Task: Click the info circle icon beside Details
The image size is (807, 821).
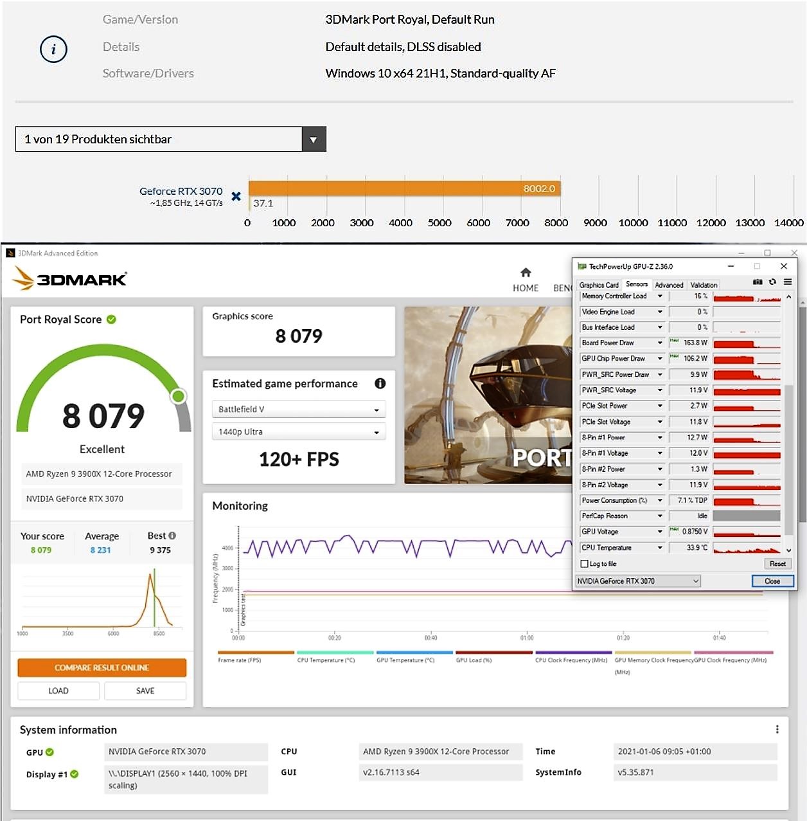Action: tap(53, 49)
